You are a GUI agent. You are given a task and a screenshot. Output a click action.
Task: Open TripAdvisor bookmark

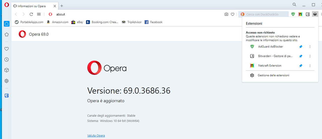coord(132,22)
